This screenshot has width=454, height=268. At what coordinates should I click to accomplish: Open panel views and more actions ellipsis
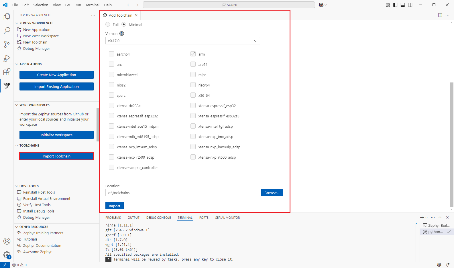click(x=433, y=218)
